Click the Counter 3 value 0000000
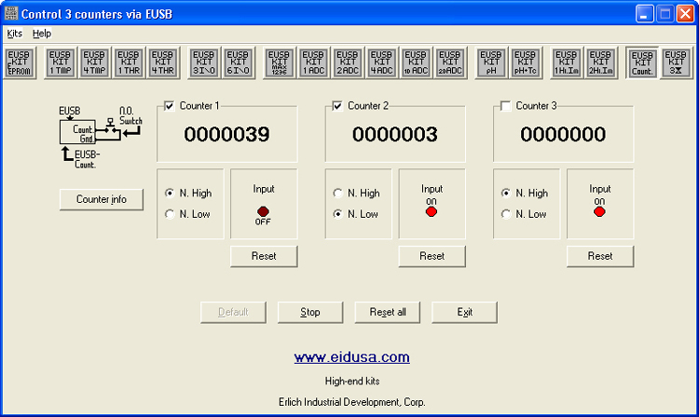 [x=563, y=134]
